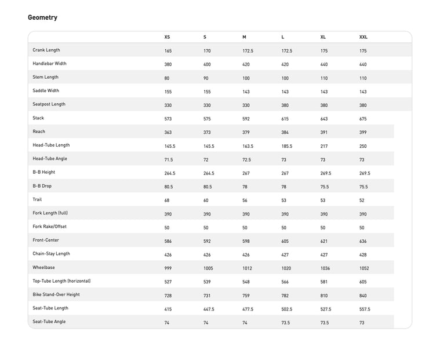The image size is (429, 343).
Task: Click the Wheelbase row label
Action: click(x=44, y=268)
